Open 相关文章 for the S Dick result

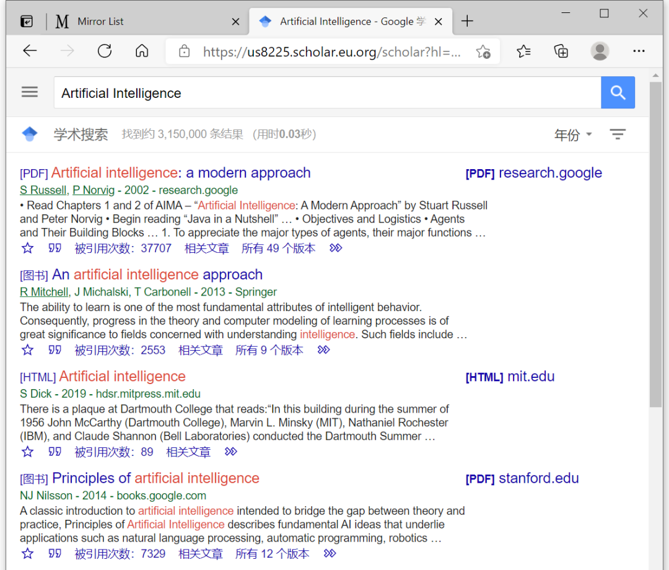pos(188,452)
